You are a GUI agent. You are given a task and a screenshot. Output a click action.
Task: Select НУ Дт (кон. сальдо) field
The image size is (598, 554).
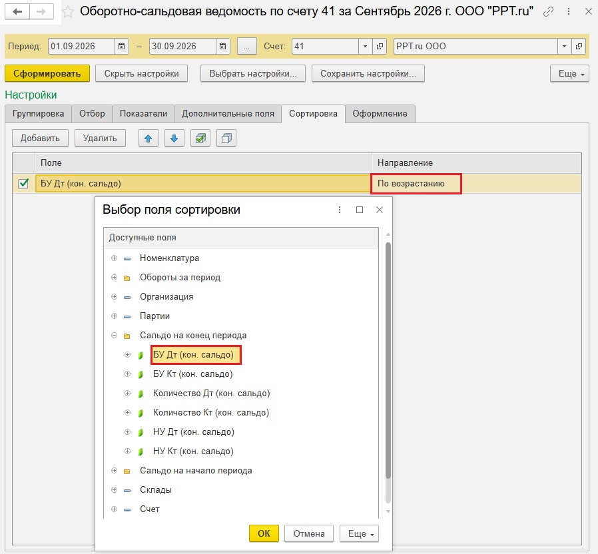tap(193, 432)
